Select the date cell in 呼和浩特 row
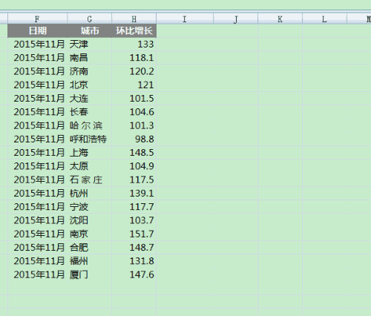This screenshot has width=371, height=316. coord(37,139)
